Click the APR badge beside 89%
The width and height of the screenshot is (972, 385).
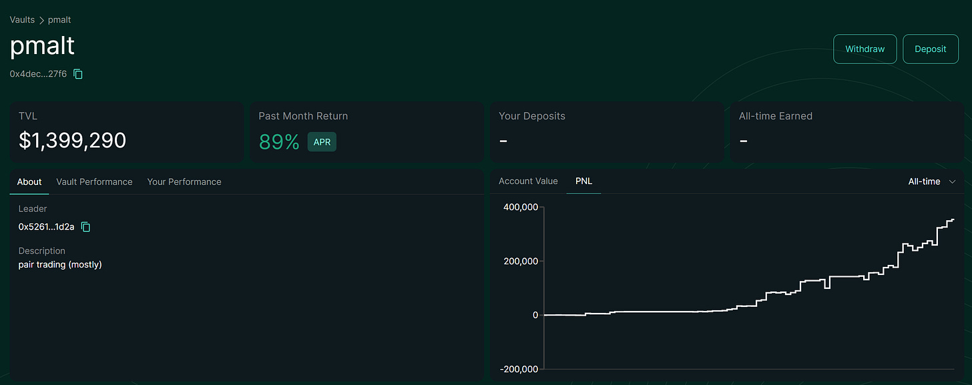pyautogui.click(x=322, y=141)
